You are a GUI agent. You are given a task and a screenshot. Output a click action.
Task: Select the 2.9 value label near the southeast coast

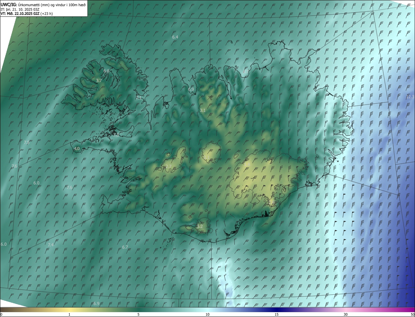click(272, 203)
